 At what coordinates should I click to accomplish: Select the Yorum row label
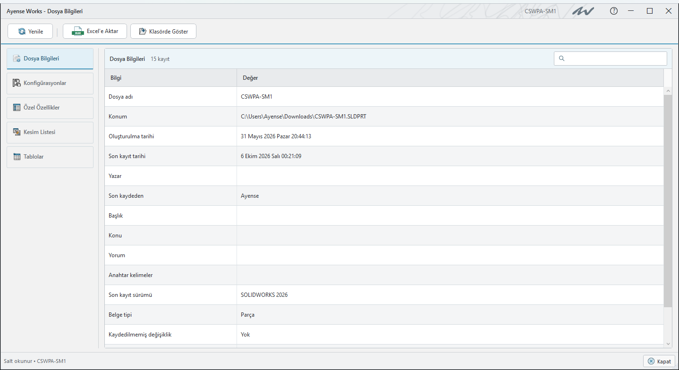(x=117, y=255)
